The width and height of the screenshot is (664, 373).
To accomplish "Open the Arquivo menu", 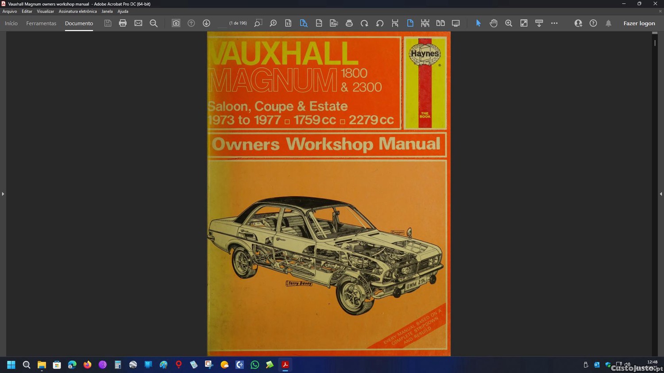I will (x=9, y=12).
